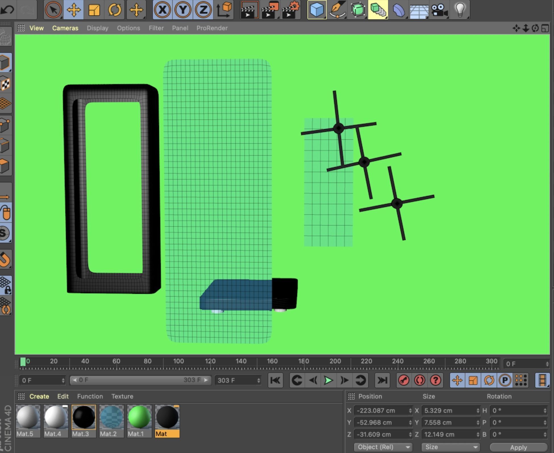Image resolution: width=554 pixels, height=453 pixels.
Task: Click the Cube primitive icon
Action: tap(316, 10)
